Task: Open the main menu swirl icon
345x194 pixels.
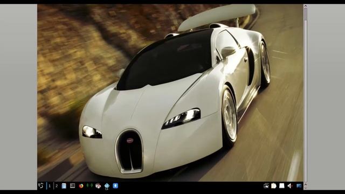Action: click(41, 186)
